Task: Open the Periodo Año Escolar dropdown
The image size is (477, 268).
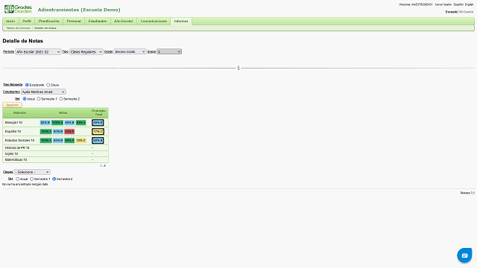Action: [38, 51]
